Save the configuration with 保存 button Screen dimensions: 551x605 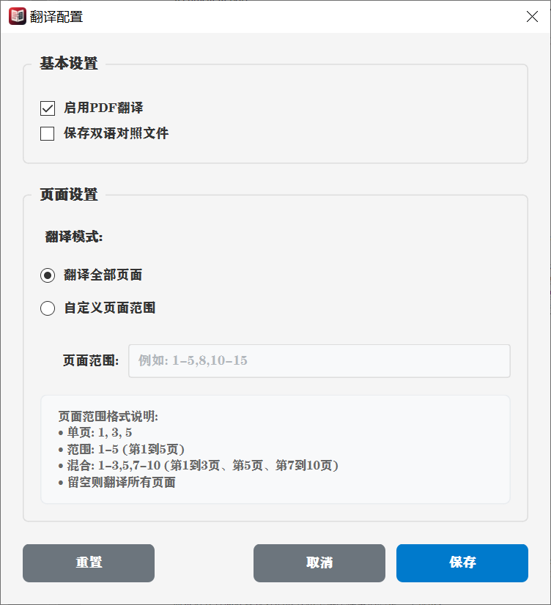462,563
